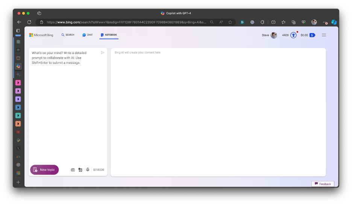Start a New topic

(44, 170)
